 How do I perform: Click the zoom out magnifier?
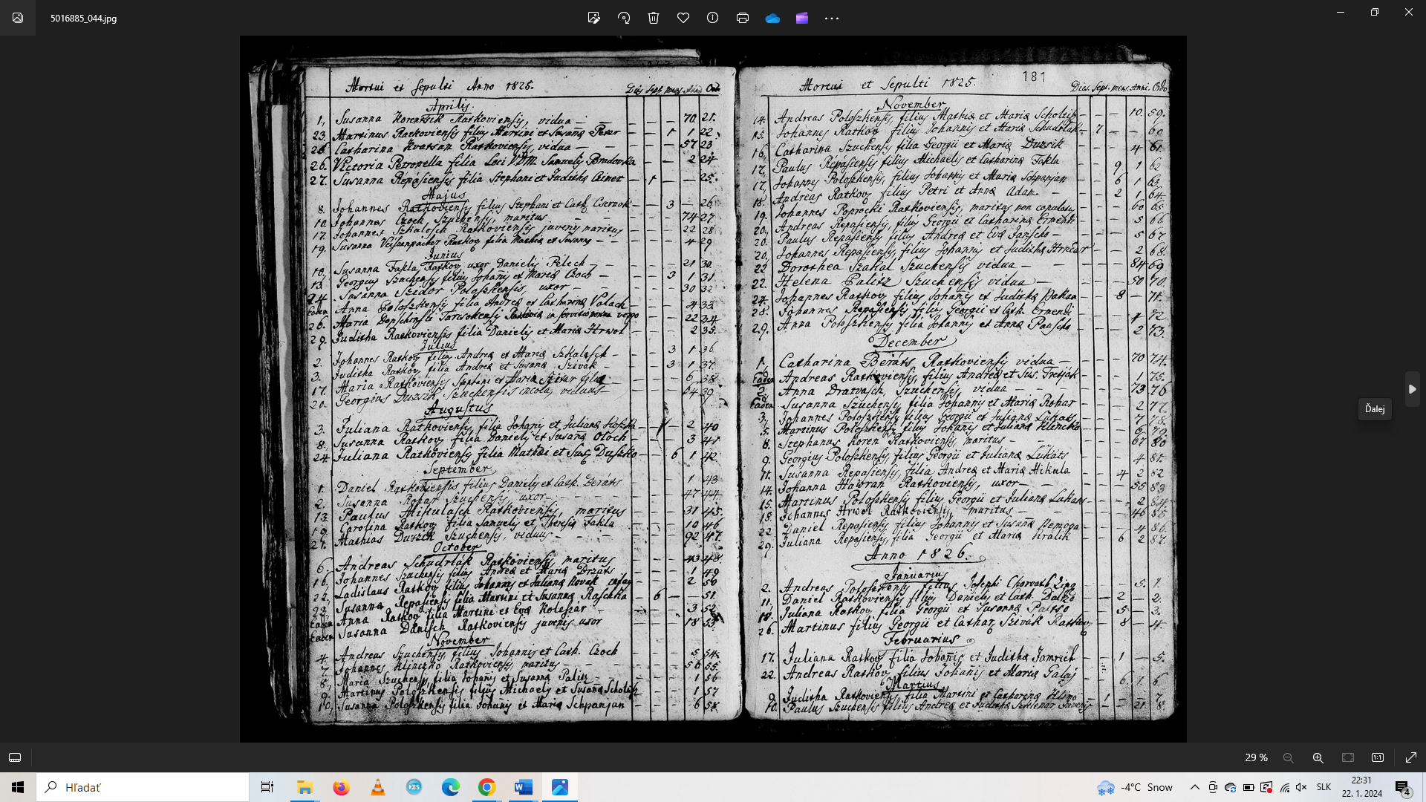(1289, 757)
